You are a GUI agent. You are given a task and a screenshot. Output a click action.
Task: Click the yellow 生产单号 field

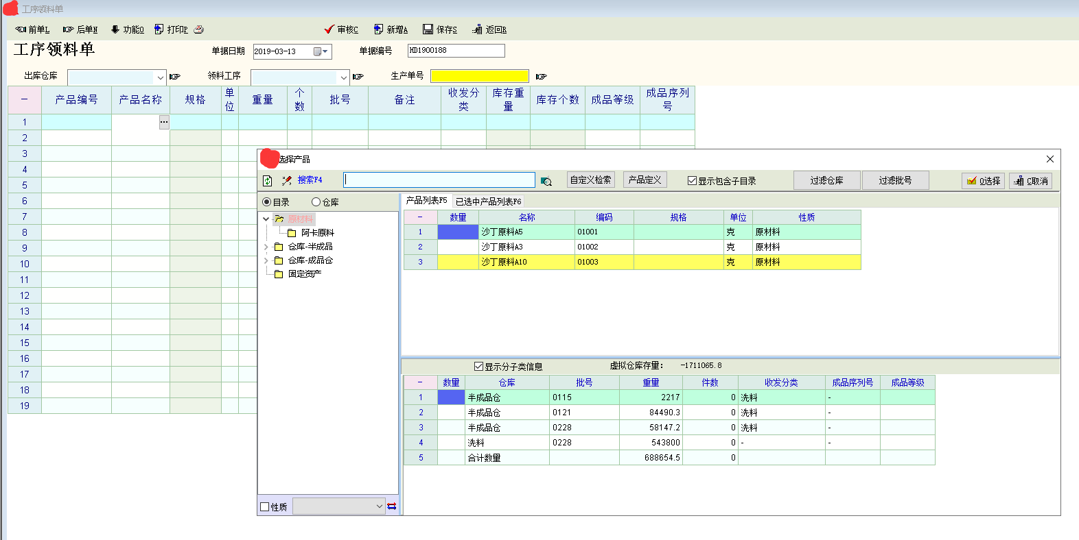tap(479, 77)
